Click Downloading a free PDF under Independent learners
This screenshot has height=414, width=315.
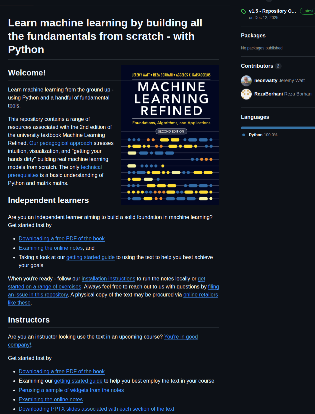tap(62, 239)
